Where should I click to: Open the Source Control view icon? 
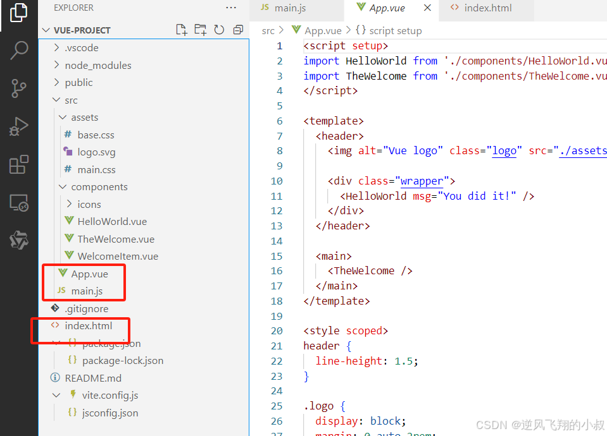[18, 88]
